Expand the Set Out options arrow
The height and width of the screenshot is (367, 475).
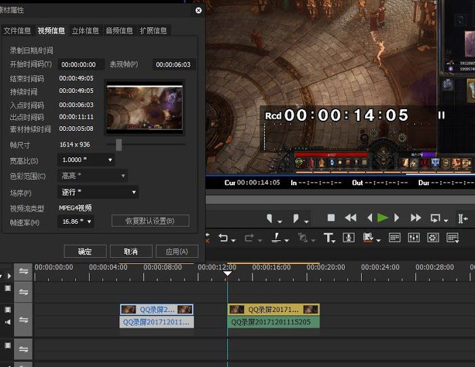tap(306, 222)
